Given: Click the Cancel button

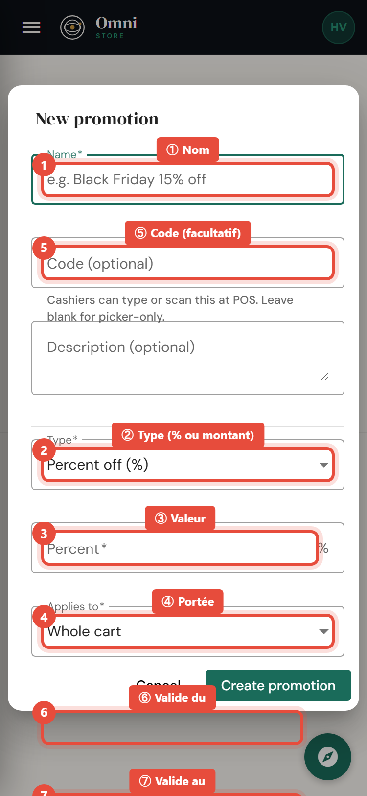Looking at the screenshot, I should point(159,683).
